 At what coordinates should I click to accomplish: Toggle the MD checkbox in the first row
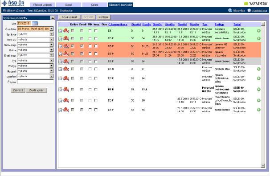tap(90, 31)
